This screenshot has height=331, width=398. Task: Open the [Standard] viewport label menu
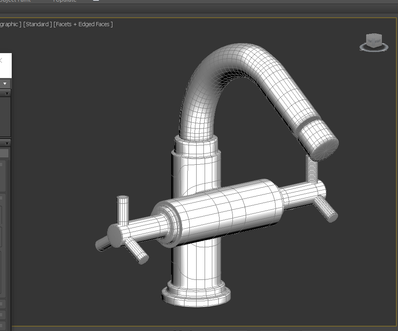pos(37,24)
